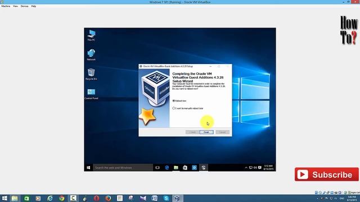Open the media player on host taskbar
360x202 pixels.
pyautogui.click(x=38, y=198)
